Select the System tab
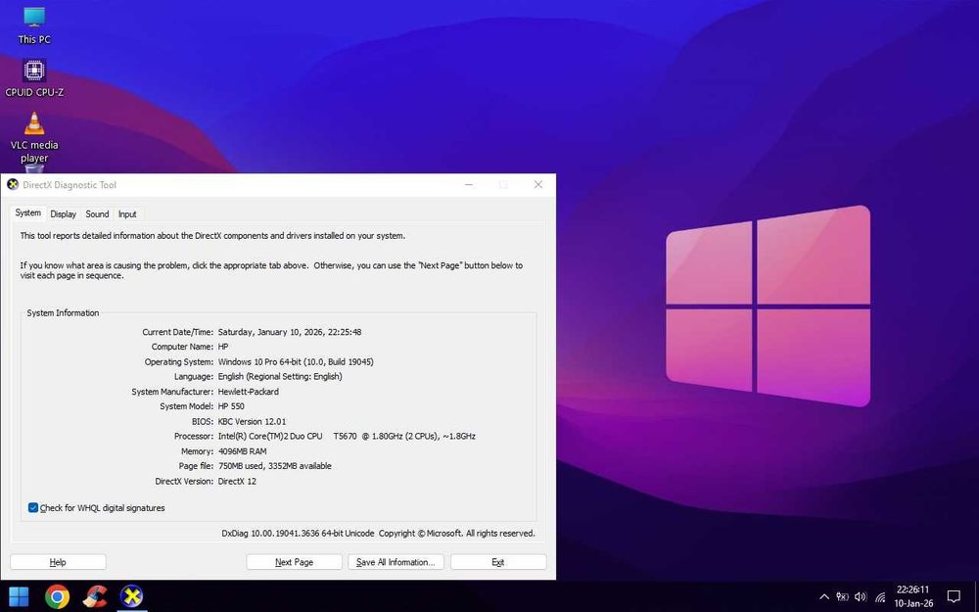Viewport: 979px width, 612px height. coord(28,212)
